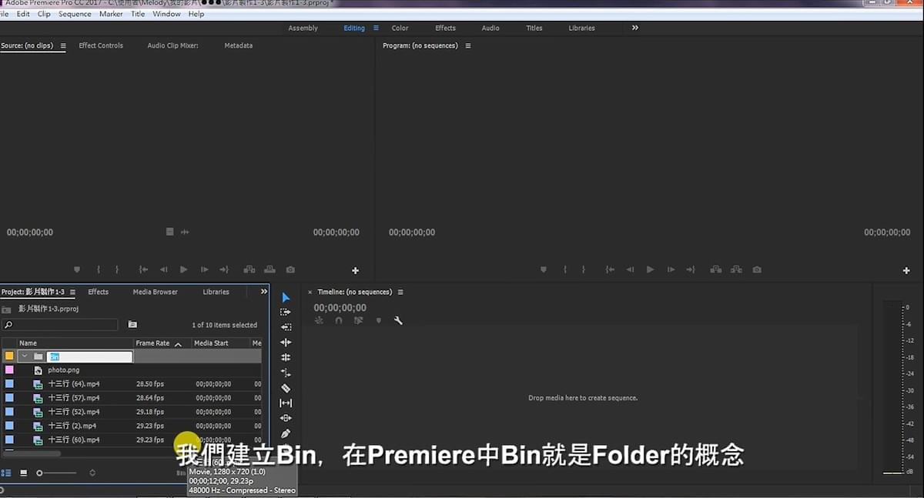Open the Sequence menu

tap(75, 14)
